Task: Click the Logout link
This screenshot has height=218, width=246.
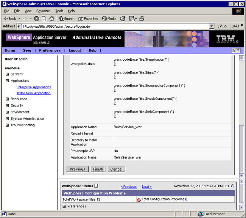Action: (75, 50)
